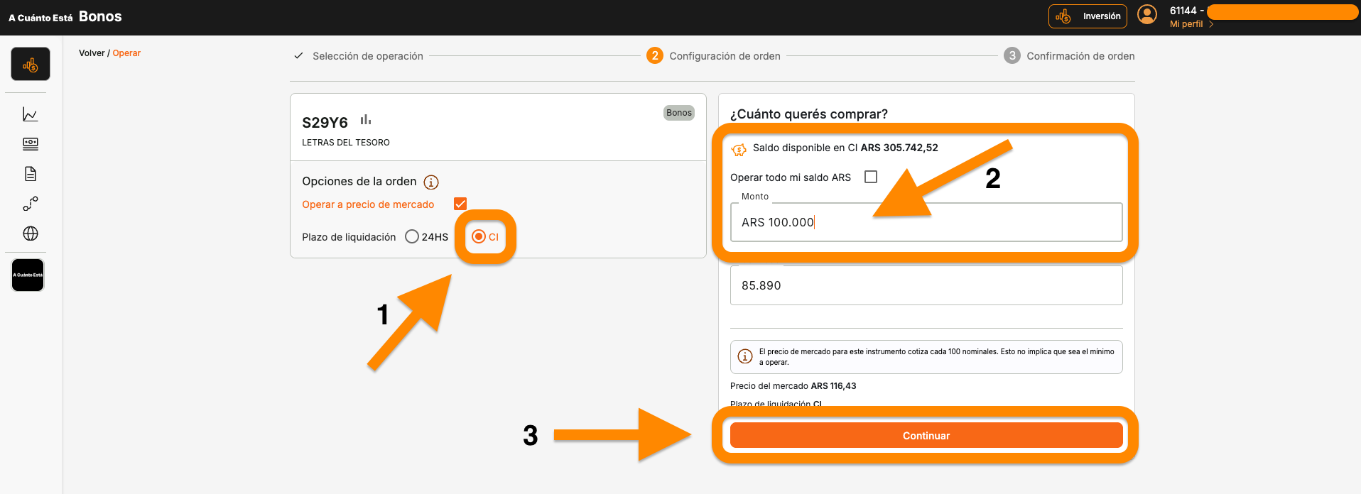
Task: Click the investment icon at sidebar top
Action: 31,65
